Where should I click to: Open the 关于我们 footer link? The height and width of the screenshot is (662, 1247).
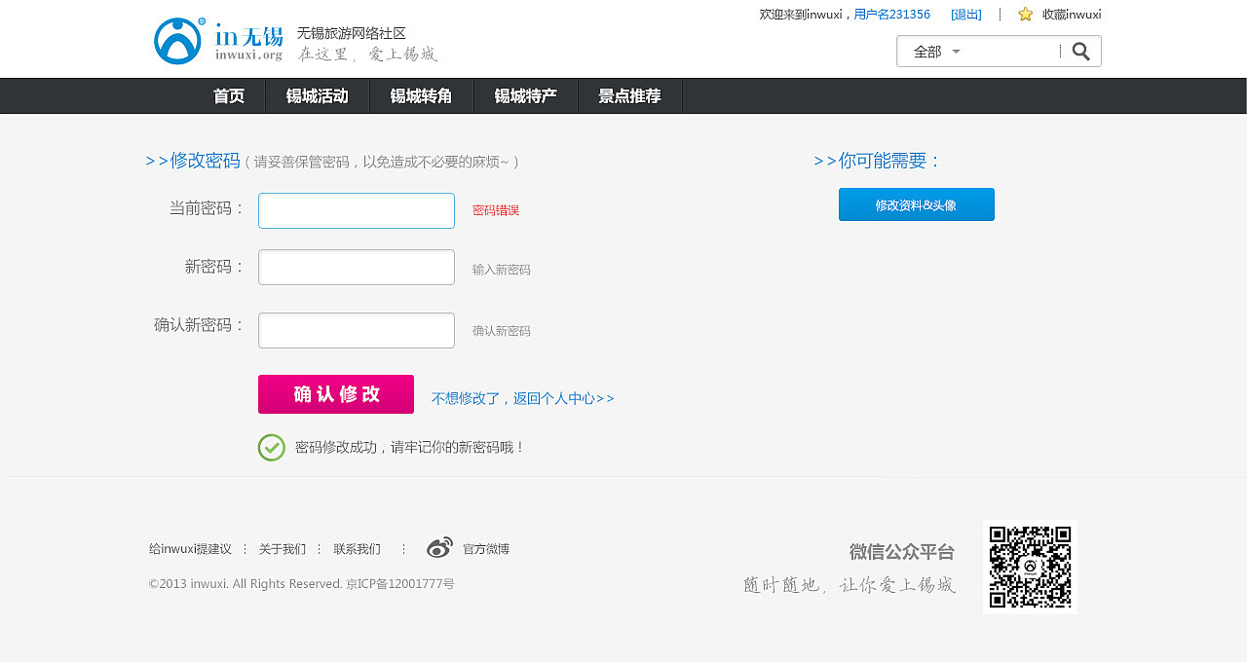283,547
